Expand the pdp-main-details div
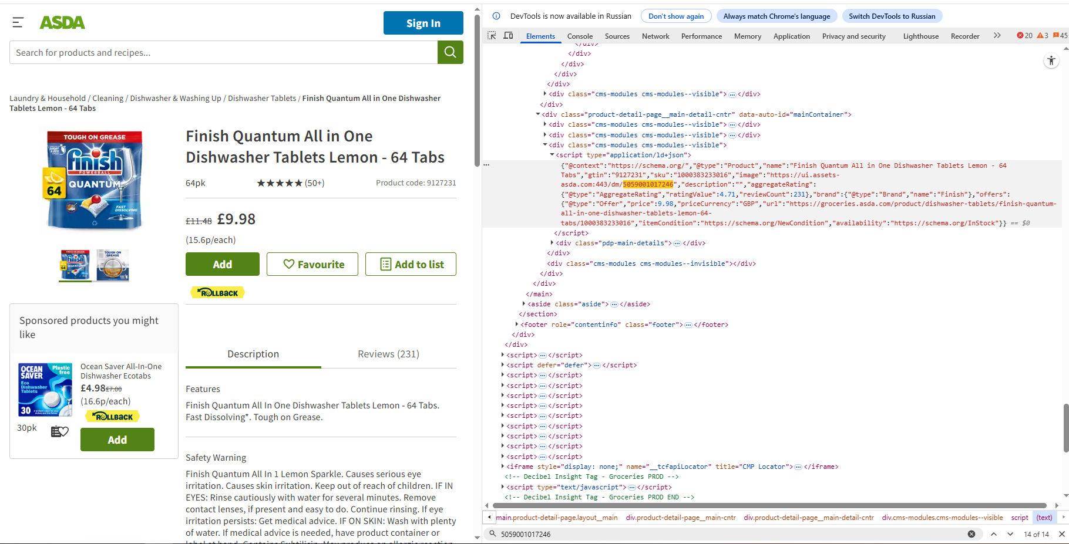This screenshot has height=544, width=1069. click(x=552, y=243)
